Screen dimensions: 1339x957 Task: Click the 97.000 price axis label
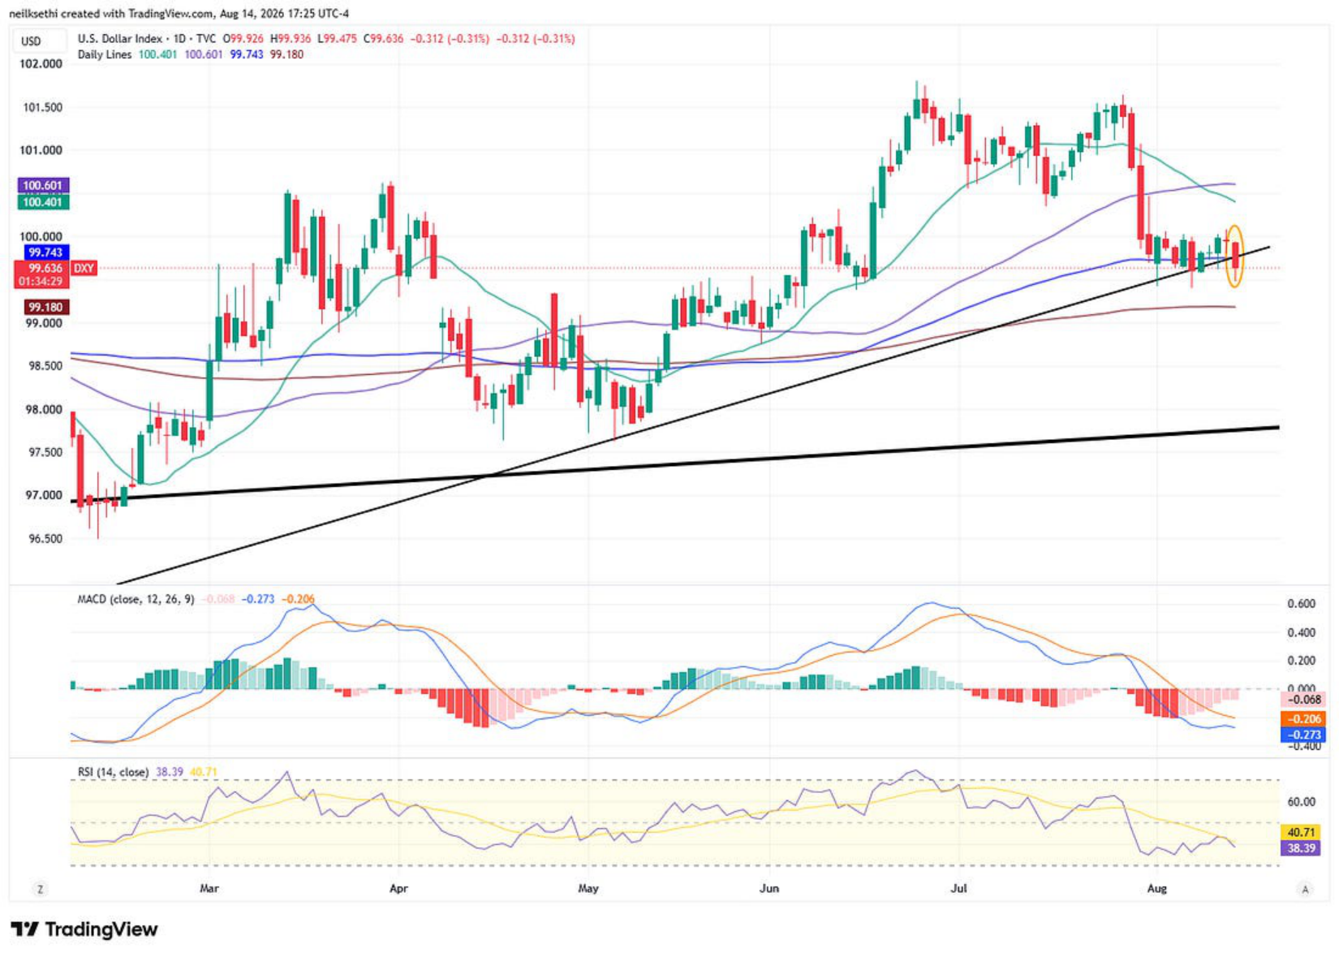coord(44,495)
